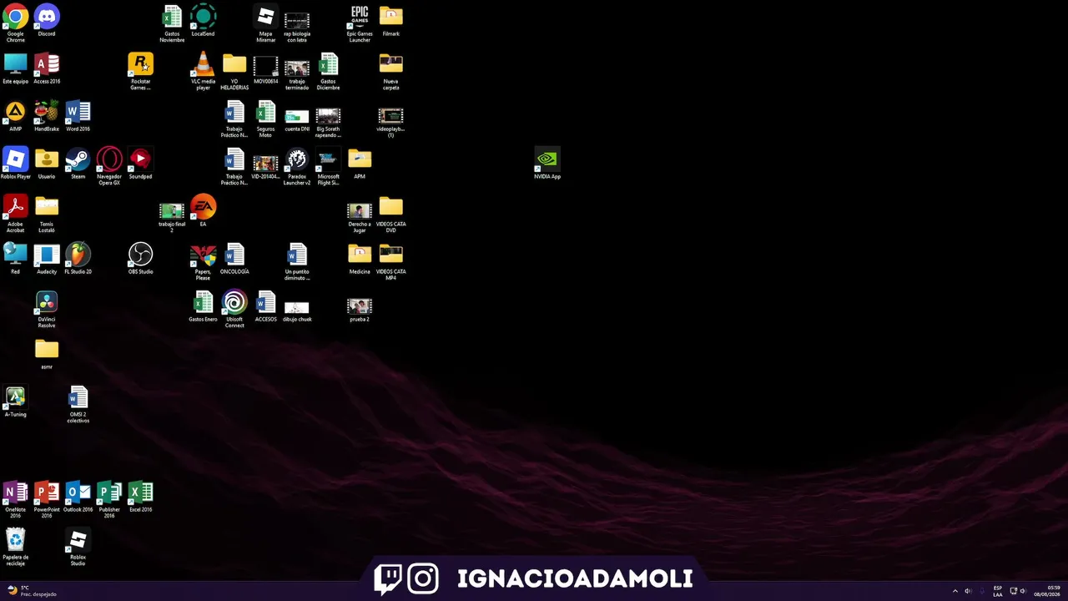Select the ONCOLOGÍA Word document
Image resolution: width=1068 pixels, height=601 pixels.
coord(234,255)
